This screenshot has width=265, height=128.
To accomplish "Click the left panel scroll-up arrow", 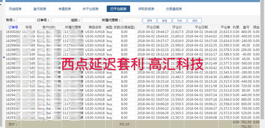I will (x=1, y=4).
